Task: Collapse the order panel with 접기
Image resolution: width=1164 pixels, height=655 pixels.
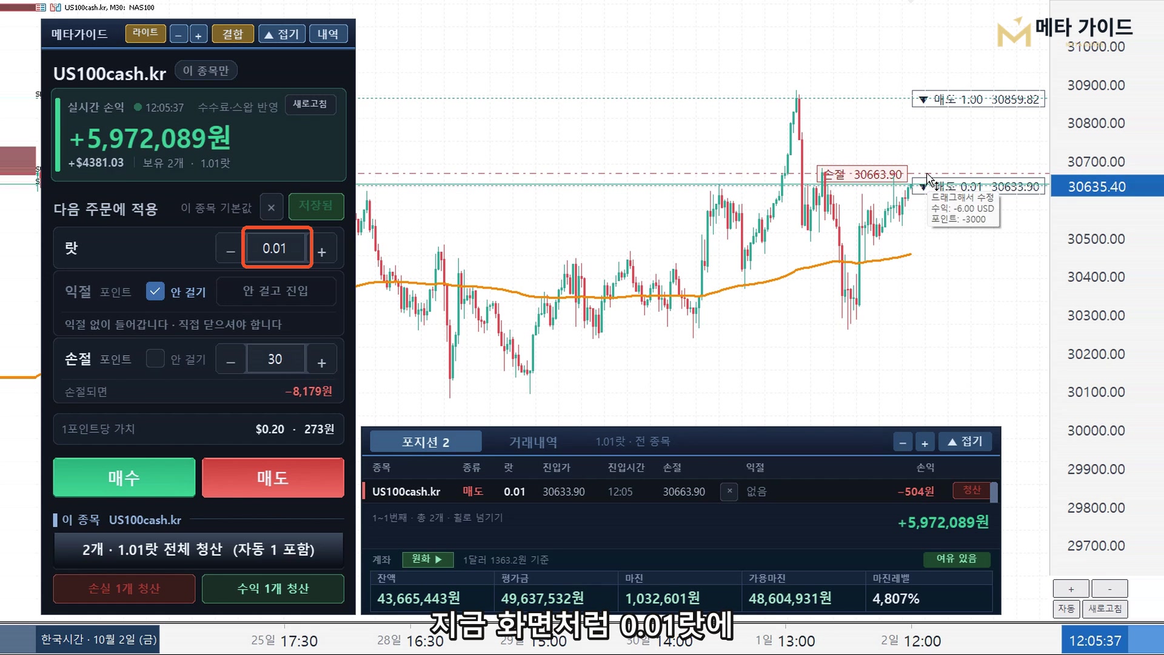Action: coord(282,35)
